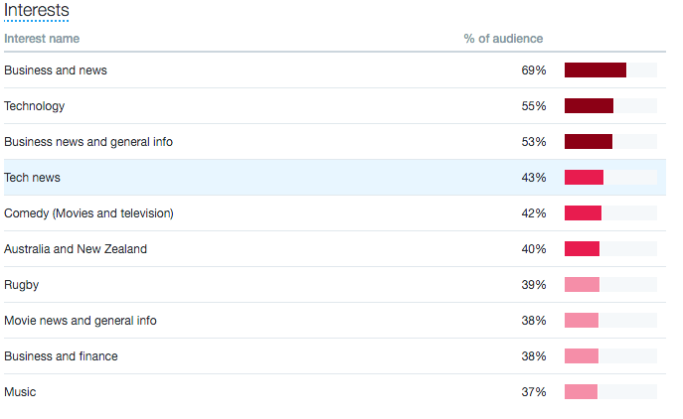Click the Technology interest row
This screenshot has height=419, width=683.
(334, 105)
